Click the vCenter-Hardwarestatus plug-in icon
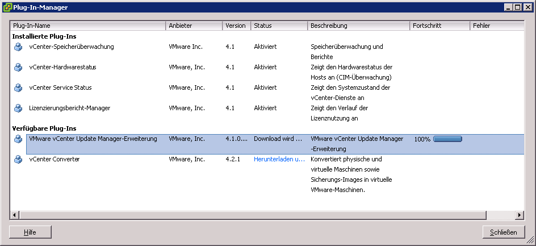536x246 pixels. pyautogui.click(x=18, y=67)
